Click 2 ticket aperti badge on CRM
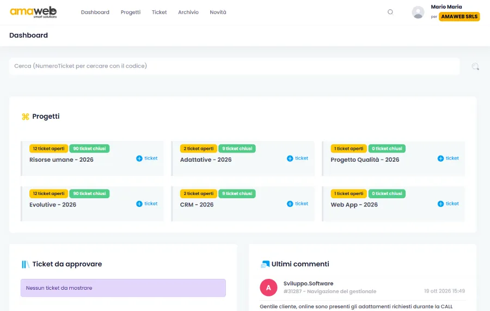This screenshot has height=311, width=490. click(x=198, y=193)
